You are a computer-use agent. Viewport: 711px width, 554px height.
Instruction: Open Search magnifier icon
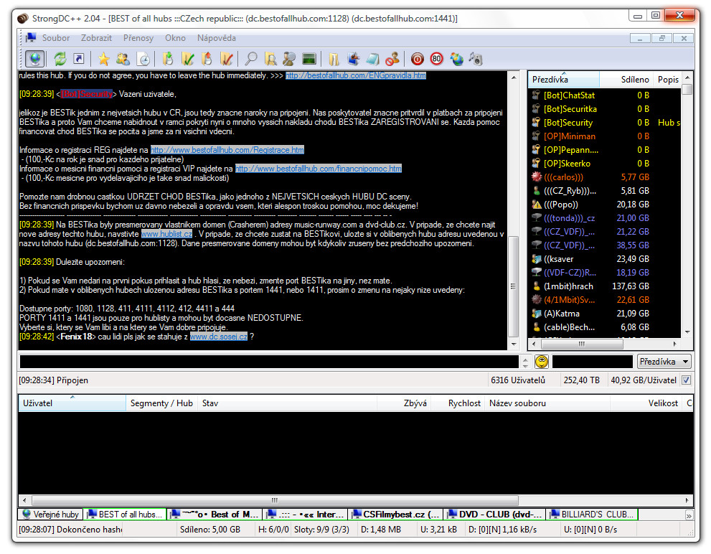[x=251, y=59]
